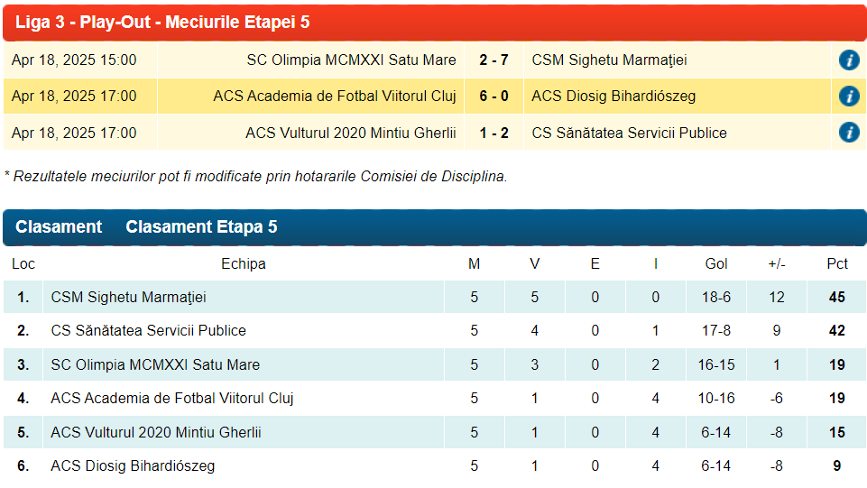
Task: Select the Clasament tab
Action: 59,227
